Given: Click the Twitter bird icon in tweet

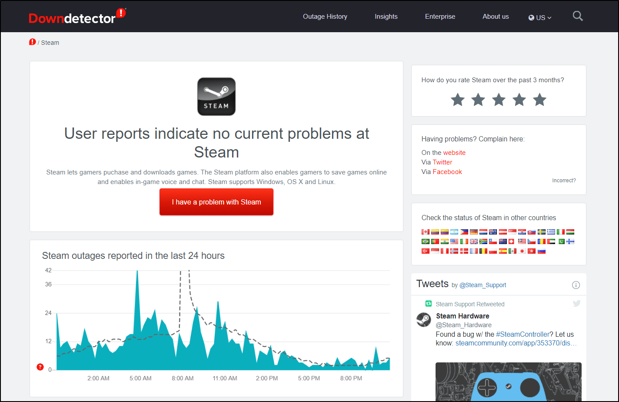Looking at the screenshot, I should click(x=576, y=304).
